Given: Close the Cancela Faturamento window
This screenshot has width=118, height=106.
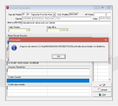Looking at the screenshot, I should click(x=109, y=8).
